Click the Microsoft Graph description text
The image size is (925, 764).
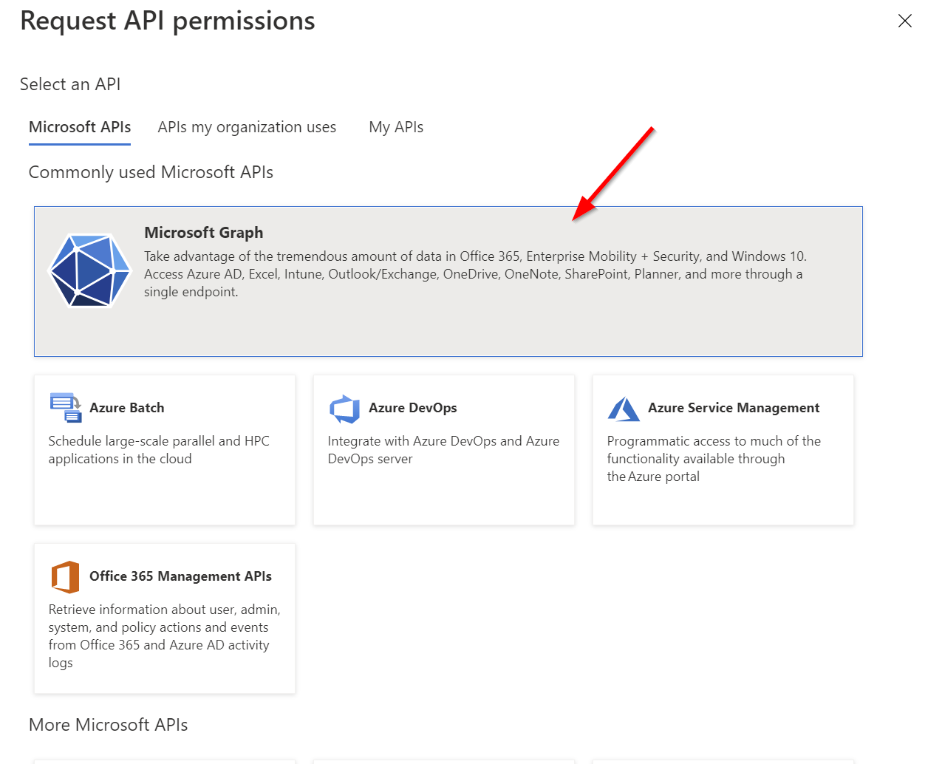pos(475,274)
